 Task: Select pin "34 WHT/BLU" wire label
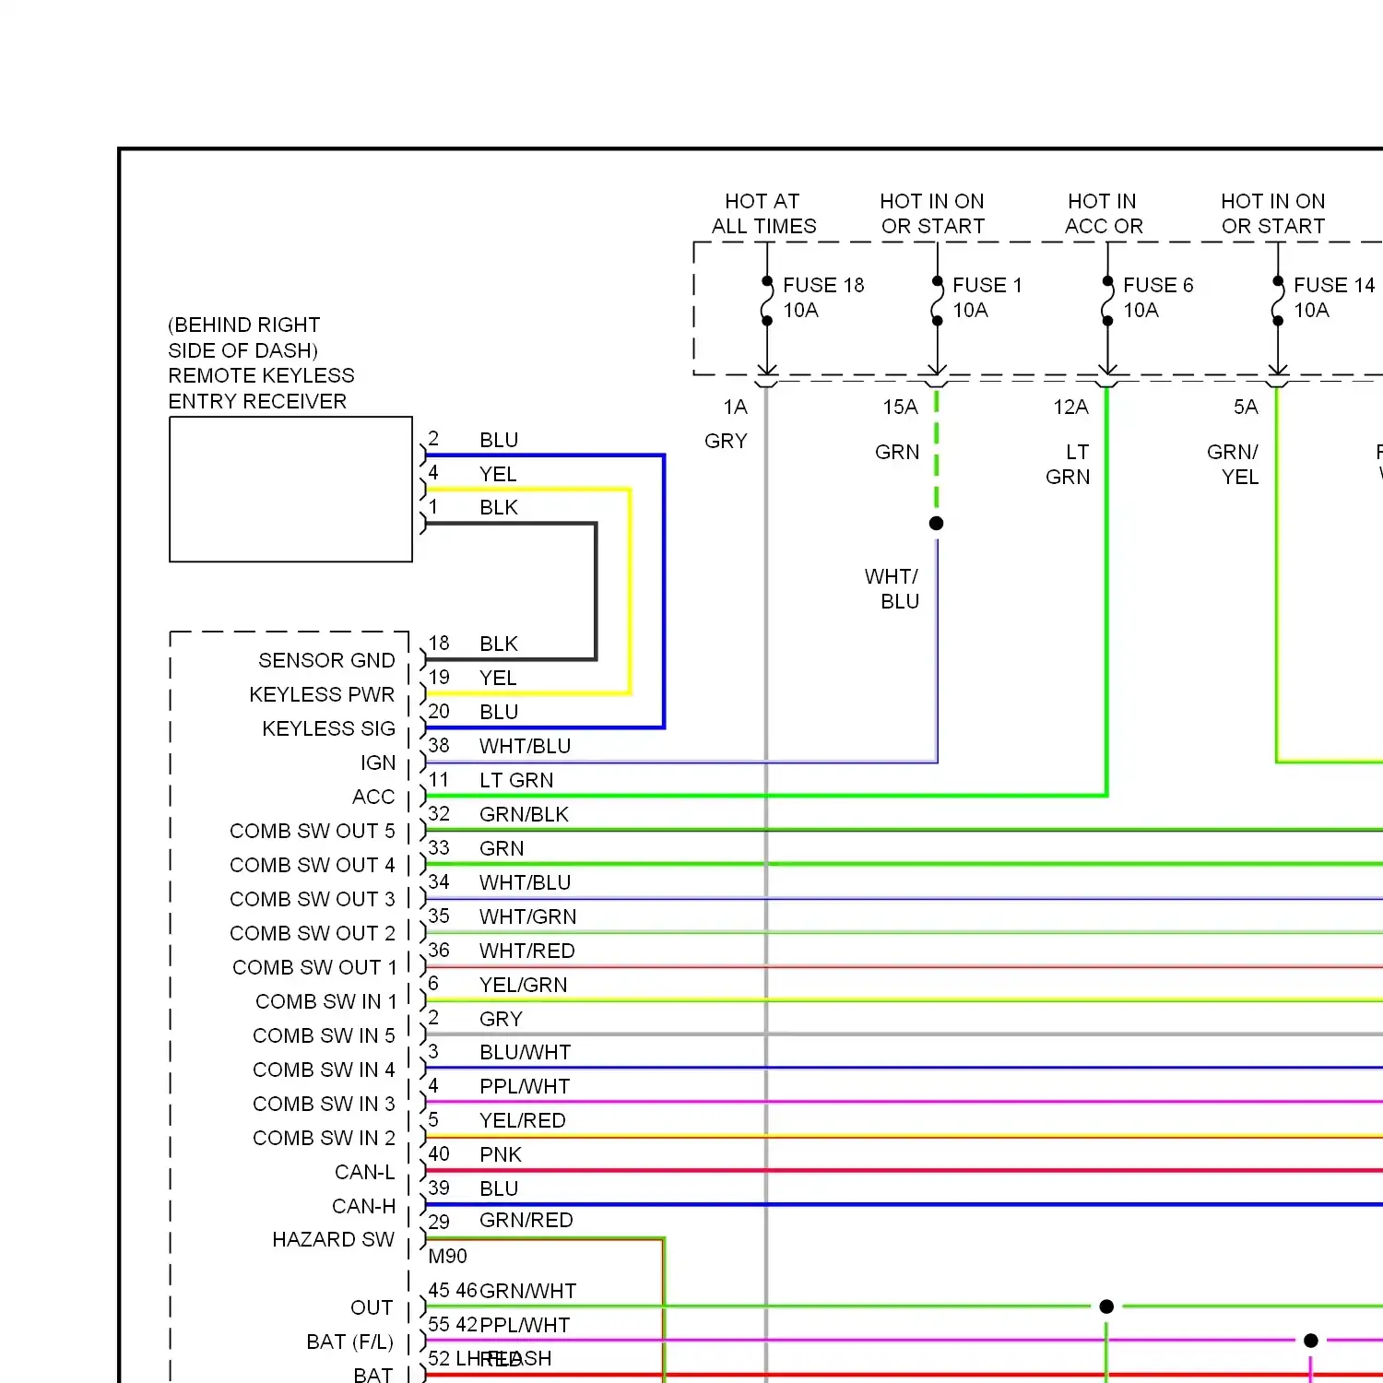[x=500, y=882]
